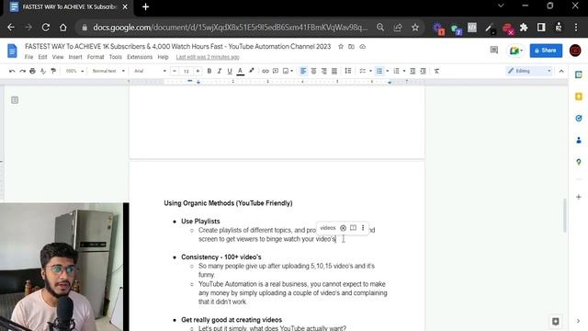Insert a link with the link icon
This screenshot has width=588, height=331.
(266, 71)
